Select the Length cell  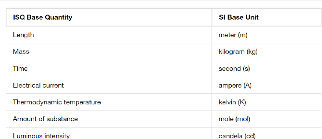point(23,35)
